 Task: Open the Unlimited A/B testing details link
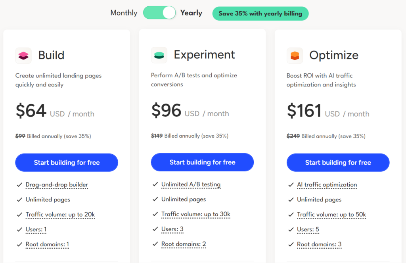191,184
